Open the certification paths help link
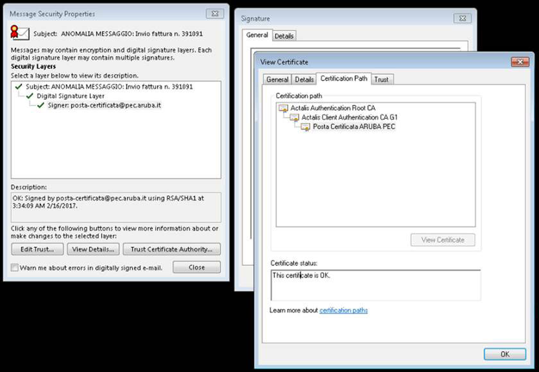The height and width of the screenshot is (372, 539). (343, 310)
